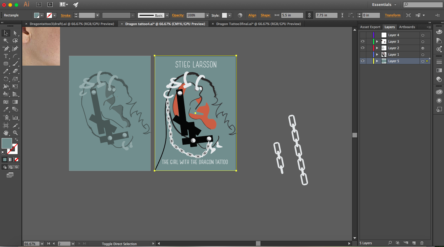Pick the Magic Wand tool

6,41
